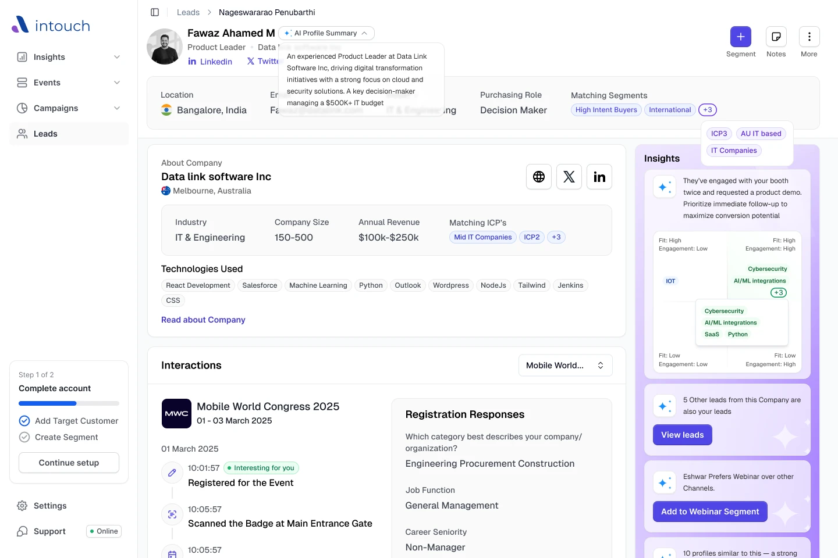This screenshot has height=558, width=838.
Task: Click the plus Segment button
Action: [741, 37]
